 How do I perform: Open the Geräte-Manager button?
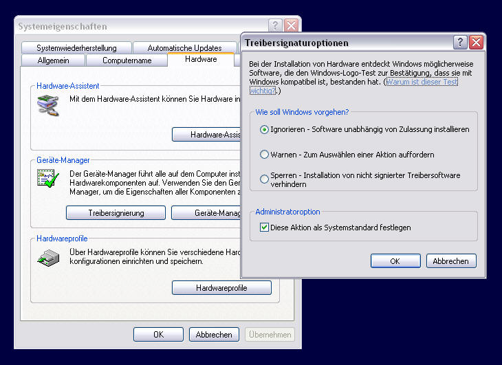[x=206, y=213]
